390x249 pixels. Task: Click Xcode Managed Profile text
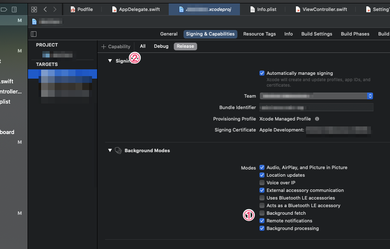[x=285, y=119]
